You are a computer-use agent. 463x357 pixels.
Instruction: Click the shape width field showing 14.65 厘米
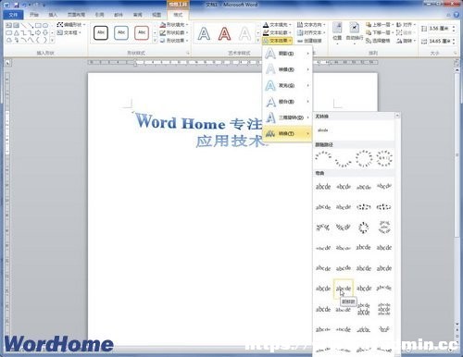coord(439,41)
